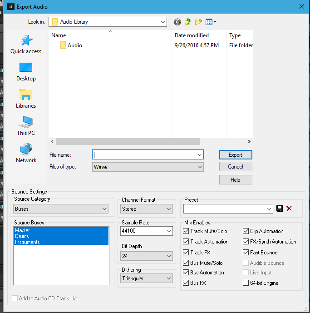Select Drums in Source Buses list
Image resolution: width=310 pixels, height=313 pixels.
[x=22, y=236]
